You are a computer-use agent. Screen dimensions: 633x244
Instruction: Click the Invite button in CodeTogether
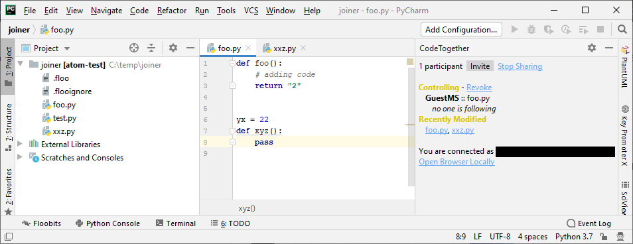click(x=480, y=66)
